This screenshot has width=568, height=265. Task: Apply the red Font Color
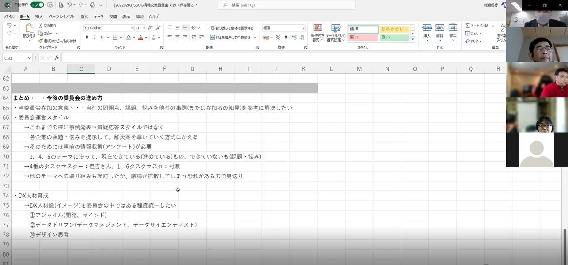tap(140, 38)
